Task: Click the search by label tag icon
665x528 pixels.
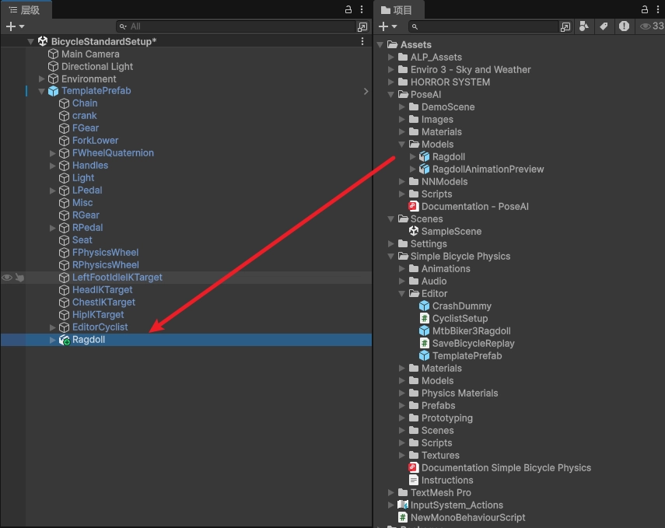Action: pos(604,26)
